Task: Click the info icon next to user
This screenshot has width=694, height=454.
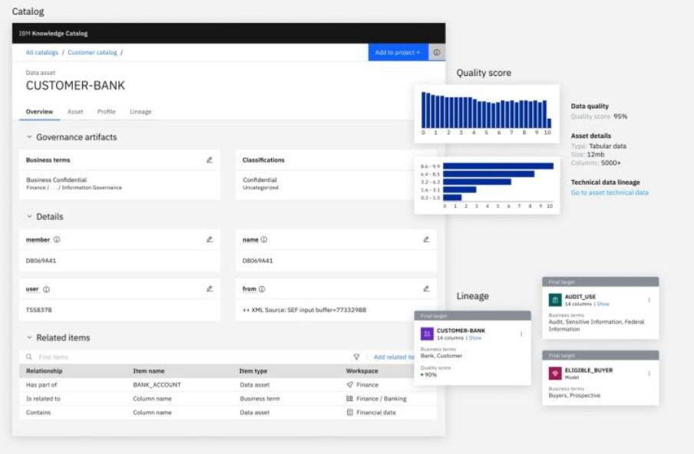Action: (x=46, y=289)
